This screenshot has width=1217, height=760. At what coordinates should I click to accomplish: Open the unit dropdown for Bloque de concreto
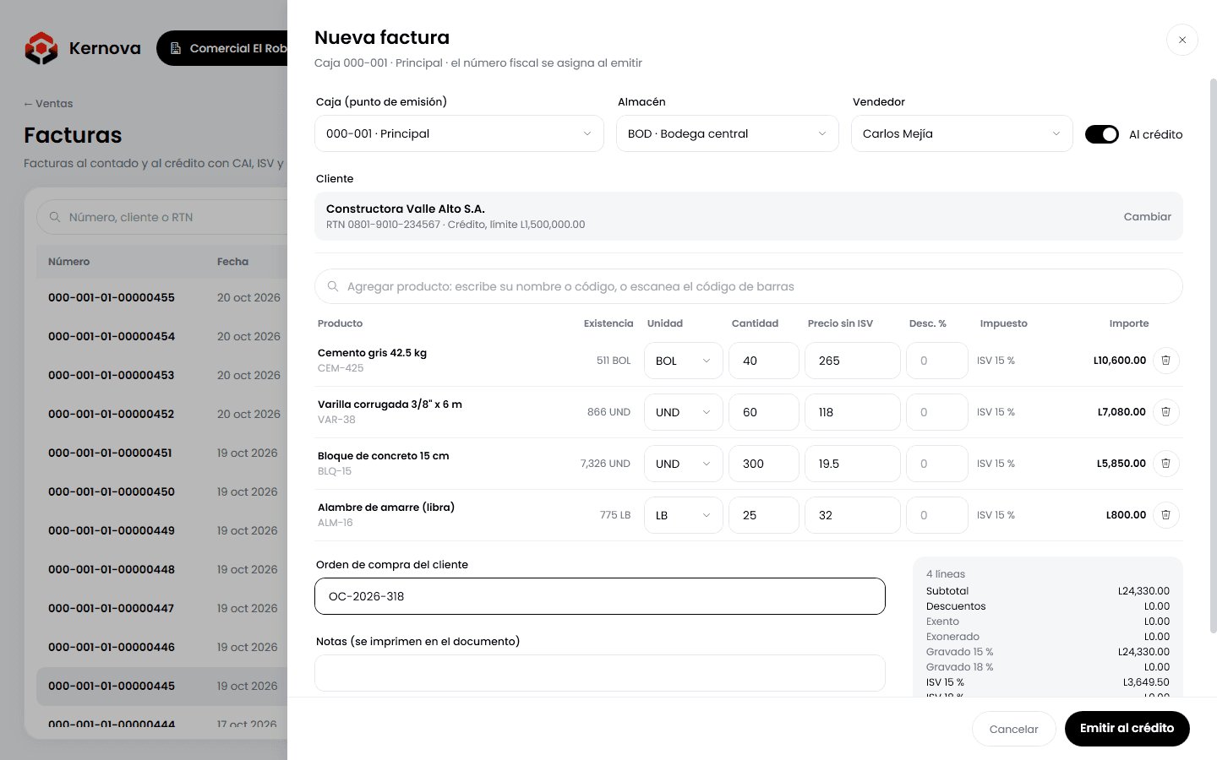click(683, 464)
